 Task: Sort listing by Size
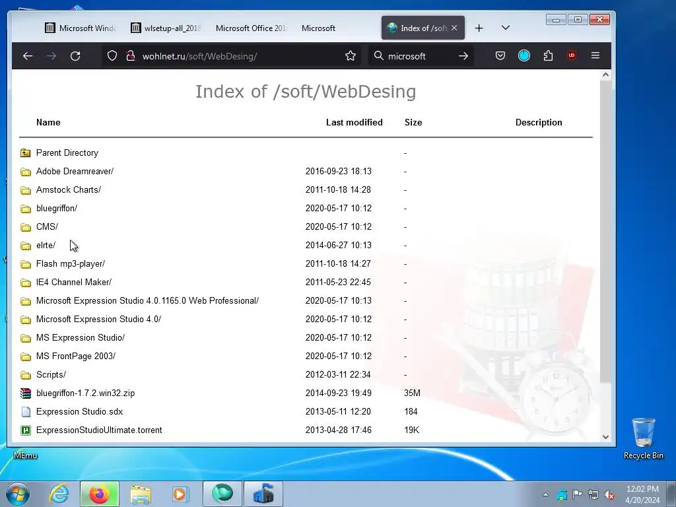click(x=413, y=122)
